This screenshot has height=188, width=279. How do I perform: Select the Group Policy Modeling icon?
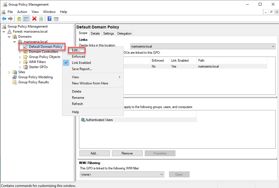[x=15, y=77]
